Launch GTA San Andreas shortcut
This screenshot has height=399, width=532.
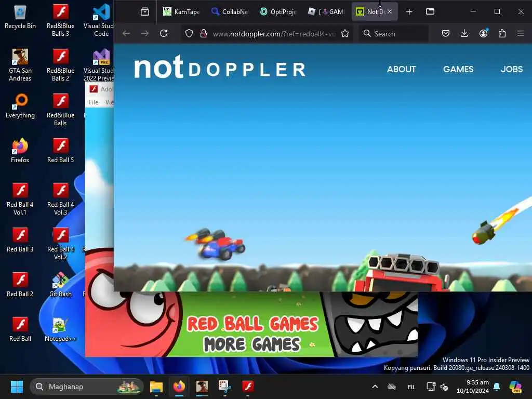coord(20,65)
